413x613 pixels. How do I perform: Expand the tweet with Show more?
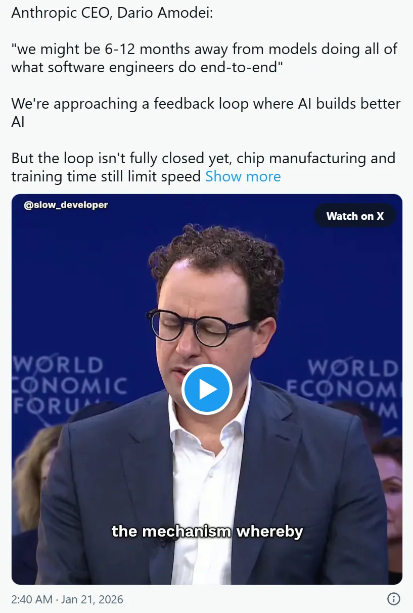pyautogui.click(x=243, y=176)
